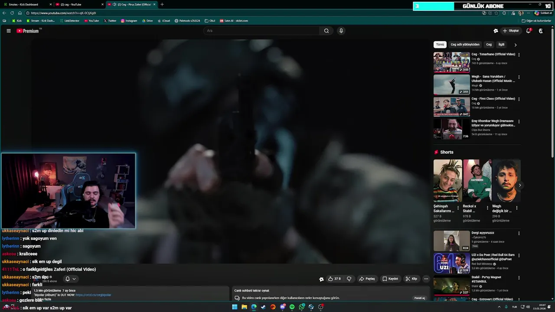Like the video with the thumbs-up button
The width and height of the screenshot is (555, 312).
[x=334, y=279]
